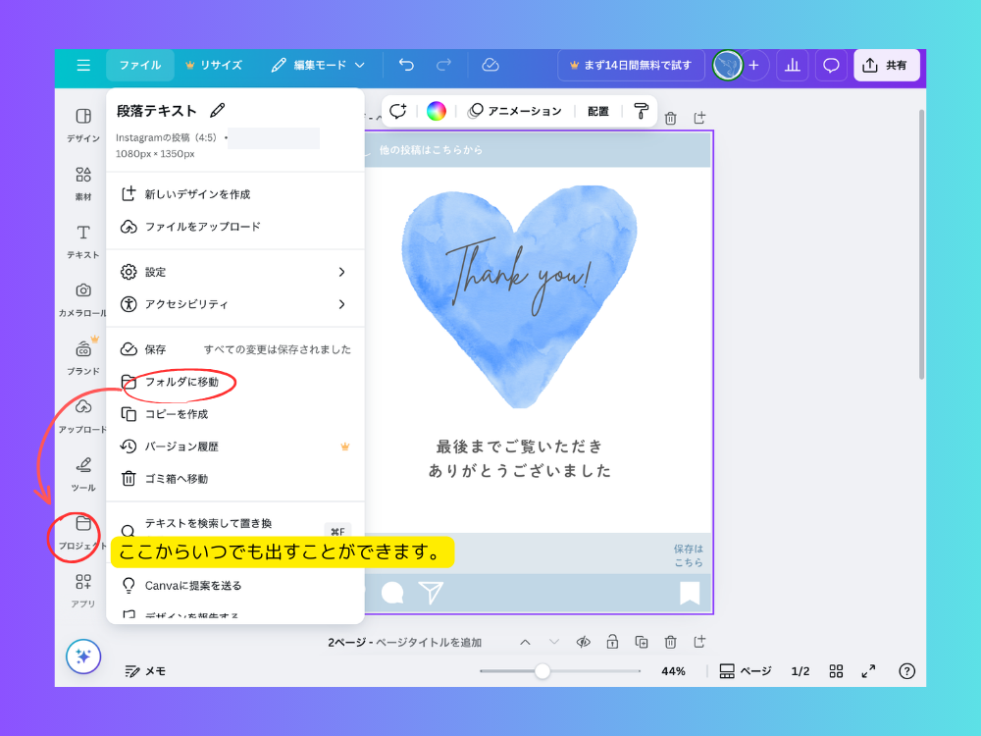Hide page 2 with the eye toggle

click(x=583, y=642)
